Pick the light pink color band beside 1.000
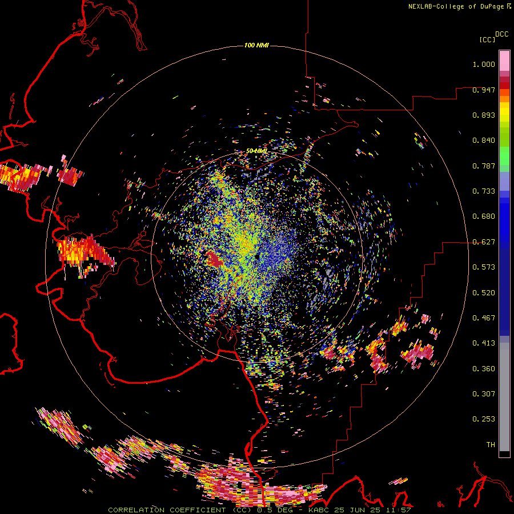 pos(504,61)
